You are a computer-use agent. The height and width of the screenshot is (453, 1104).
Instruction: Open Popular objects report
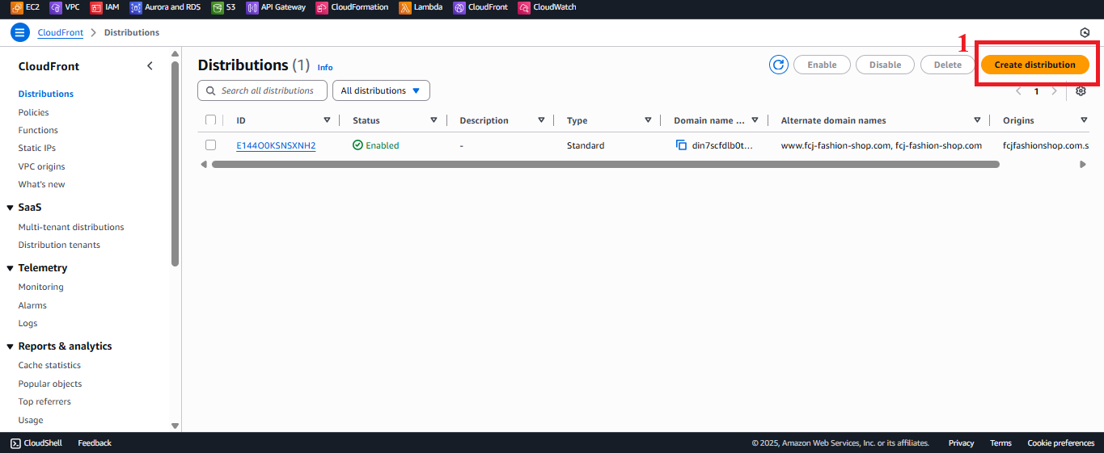(x=50, y=384)
